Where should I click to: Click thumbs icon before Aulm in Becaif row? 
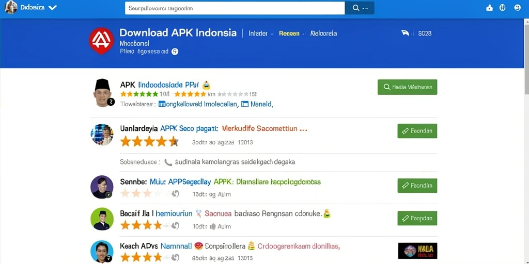coord(213,226)
